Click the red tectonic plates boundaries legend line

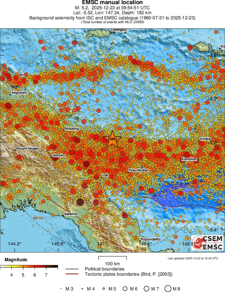(72, 274)
